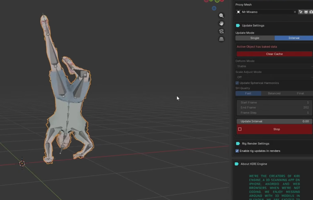Screen dimensions: 313x200
Task: Select the Interval update mode
Action: click(x=294, y=38)
